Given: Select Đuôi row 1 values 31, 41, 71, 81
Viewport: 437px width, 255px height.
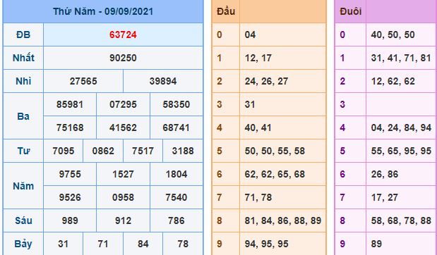Looking at the screenshot, I should pos(401,58).
